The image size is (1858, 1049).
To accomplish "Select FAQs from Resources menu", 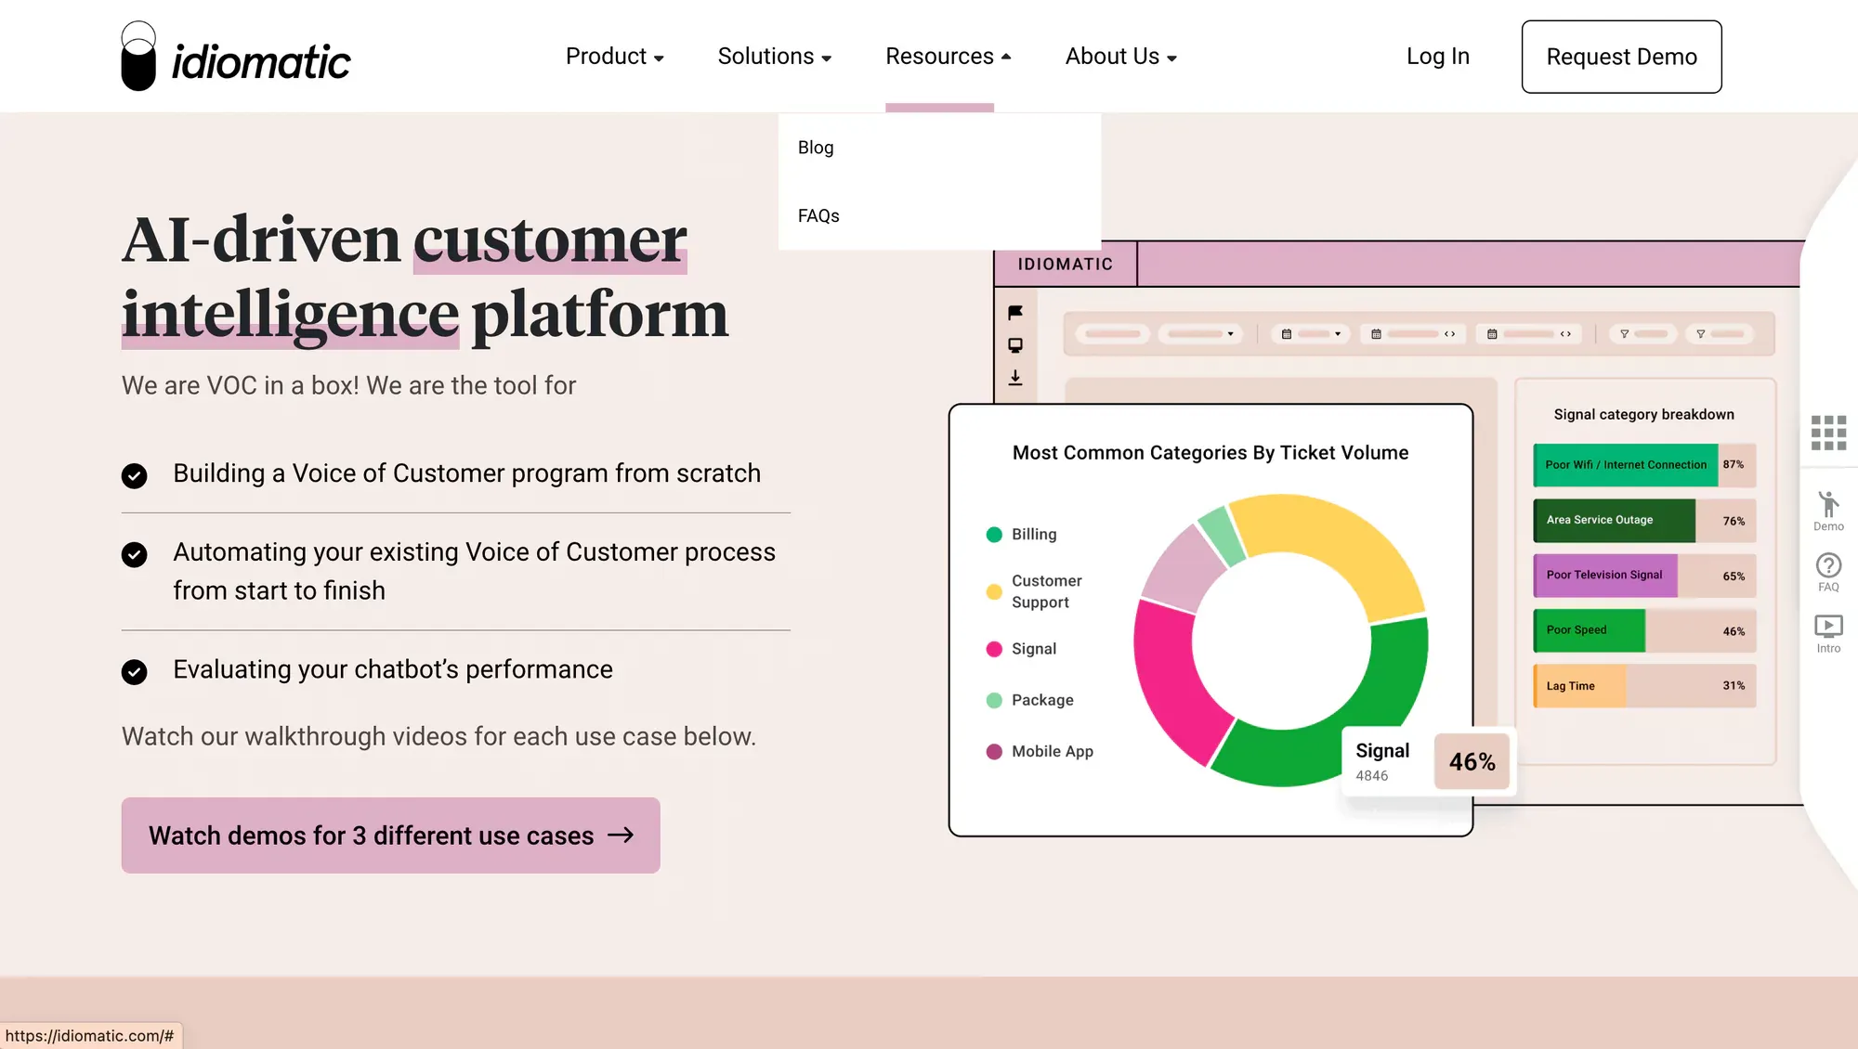I will (x=818, y=216).
